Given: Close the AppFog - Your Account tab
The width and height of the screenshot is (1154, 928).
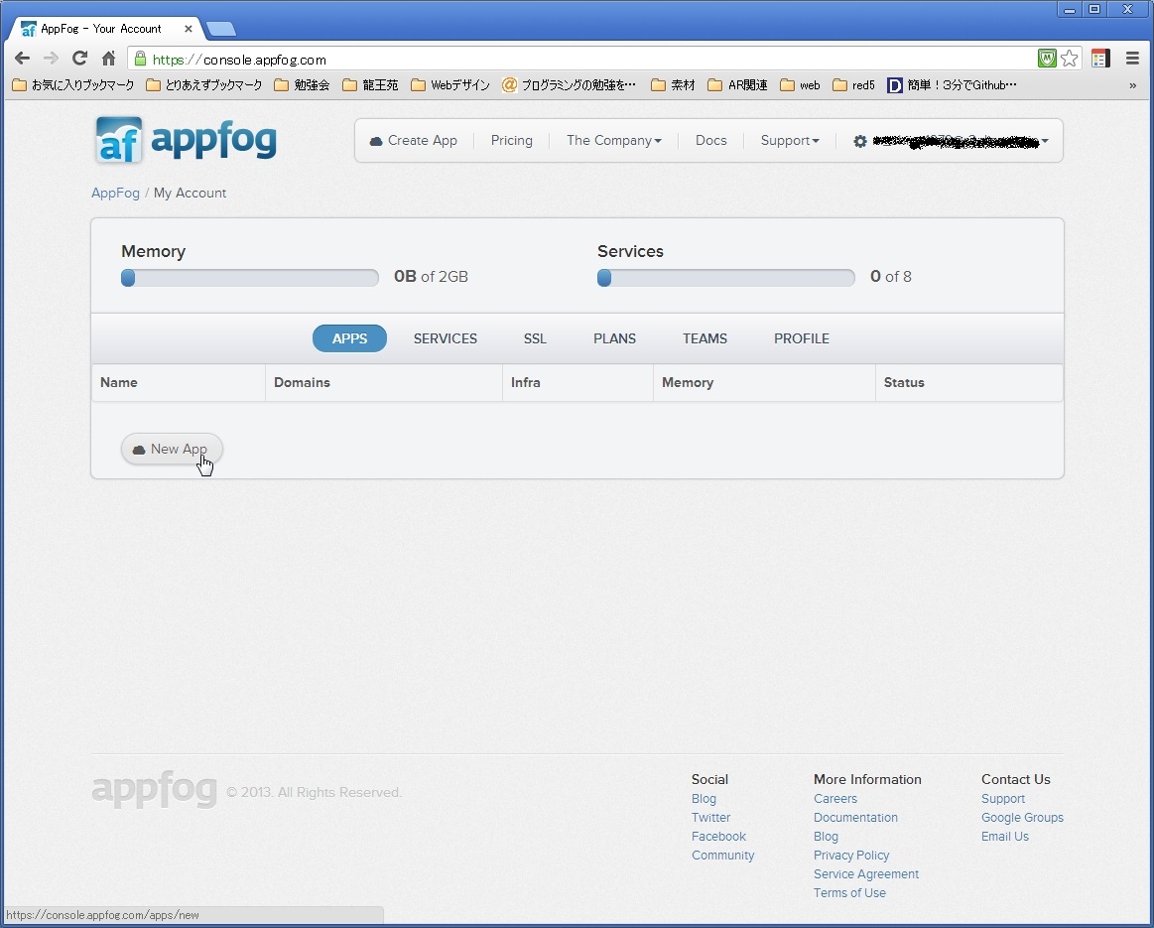Looking at the screenshot, I should tap(189, 29).
